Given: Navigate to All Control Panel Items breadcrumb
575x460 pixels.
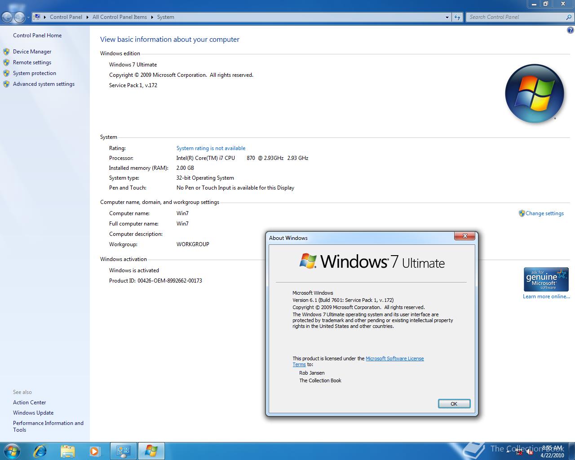Looking at the screenshot, I should point(119,17).
